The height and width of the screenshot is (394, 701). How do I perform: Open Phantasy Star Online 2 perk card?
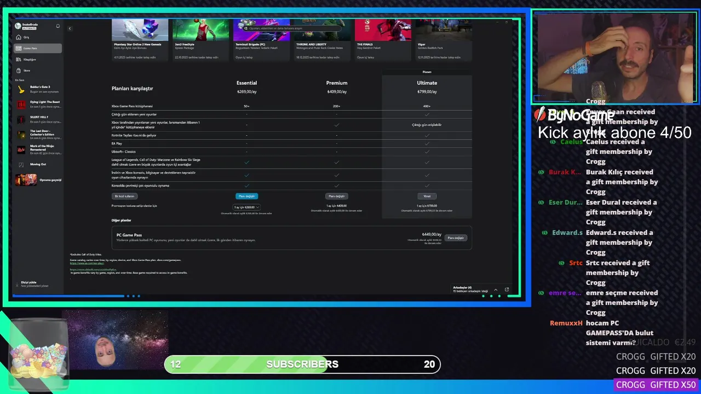click(140, 39)
